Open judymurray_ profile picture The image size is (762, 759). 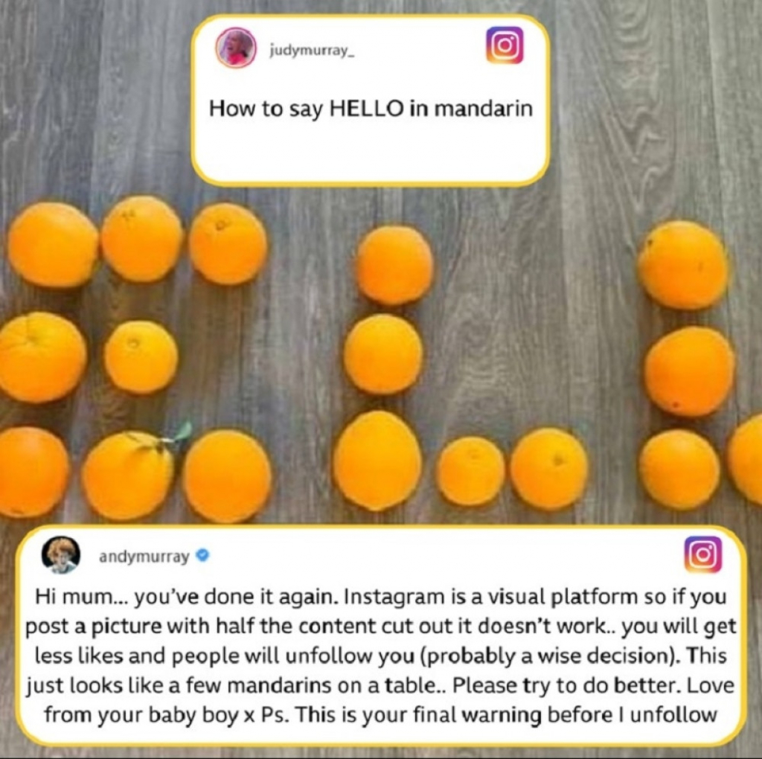tap(236, 48)
